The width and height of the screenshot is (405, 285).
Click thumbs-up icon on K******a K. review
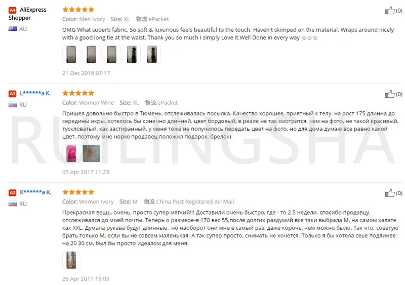(389, 193)
